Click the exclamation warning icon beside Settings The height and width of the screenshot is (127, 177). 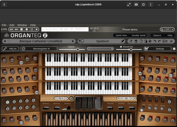[174, 49]
